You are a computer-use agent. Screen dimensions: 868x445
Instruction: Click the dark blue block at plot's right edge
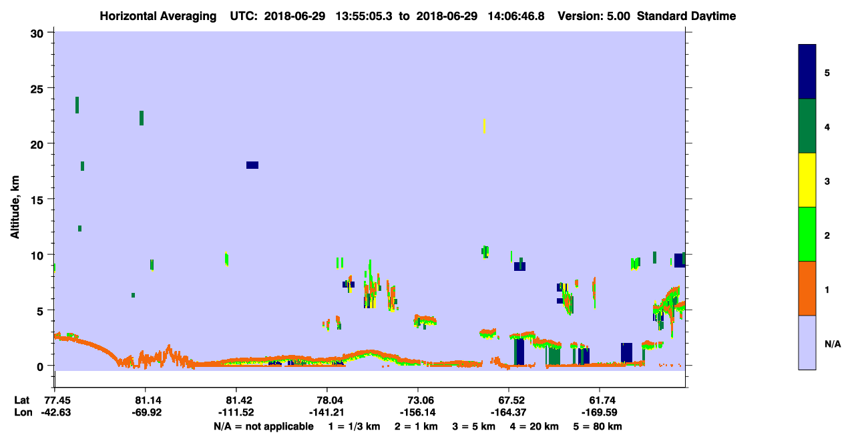pyautogui.click(x=679, y=260)
